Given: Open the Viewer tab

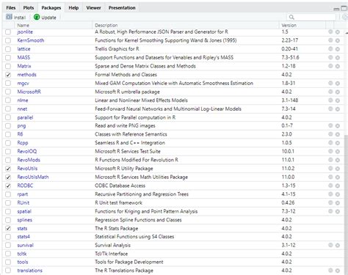Looking at the screenshot, I should click(93, 8).
